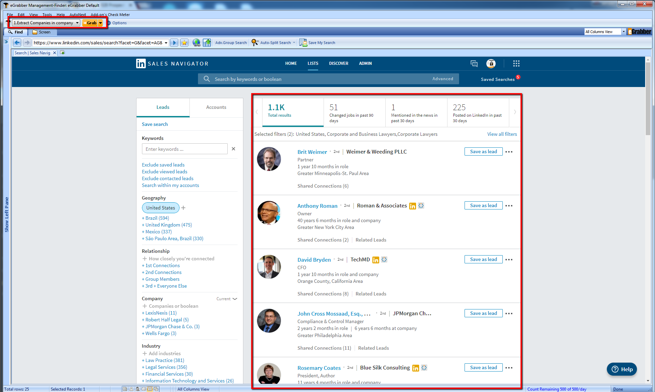Open the Extract Companies in company dropdown
Image resolution: width=655 pixels, height=392 pixels.
[x=77, y=23]
